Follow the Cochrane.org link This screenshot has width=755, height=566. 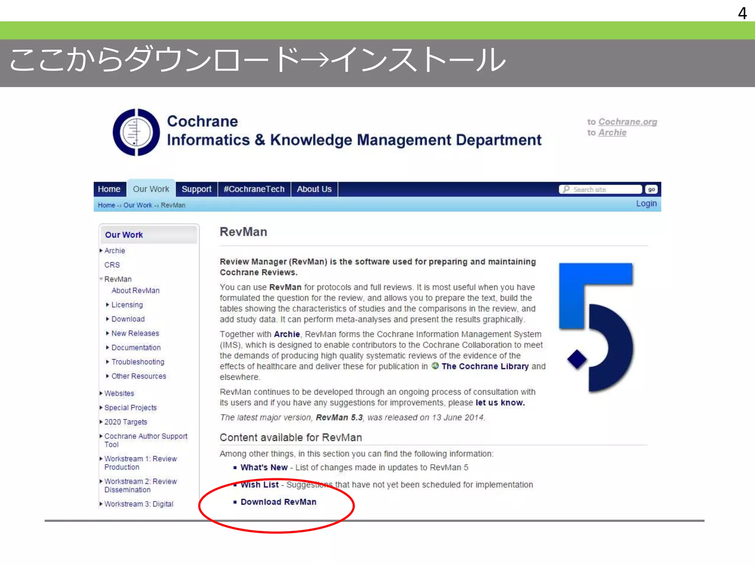point(627,122)
